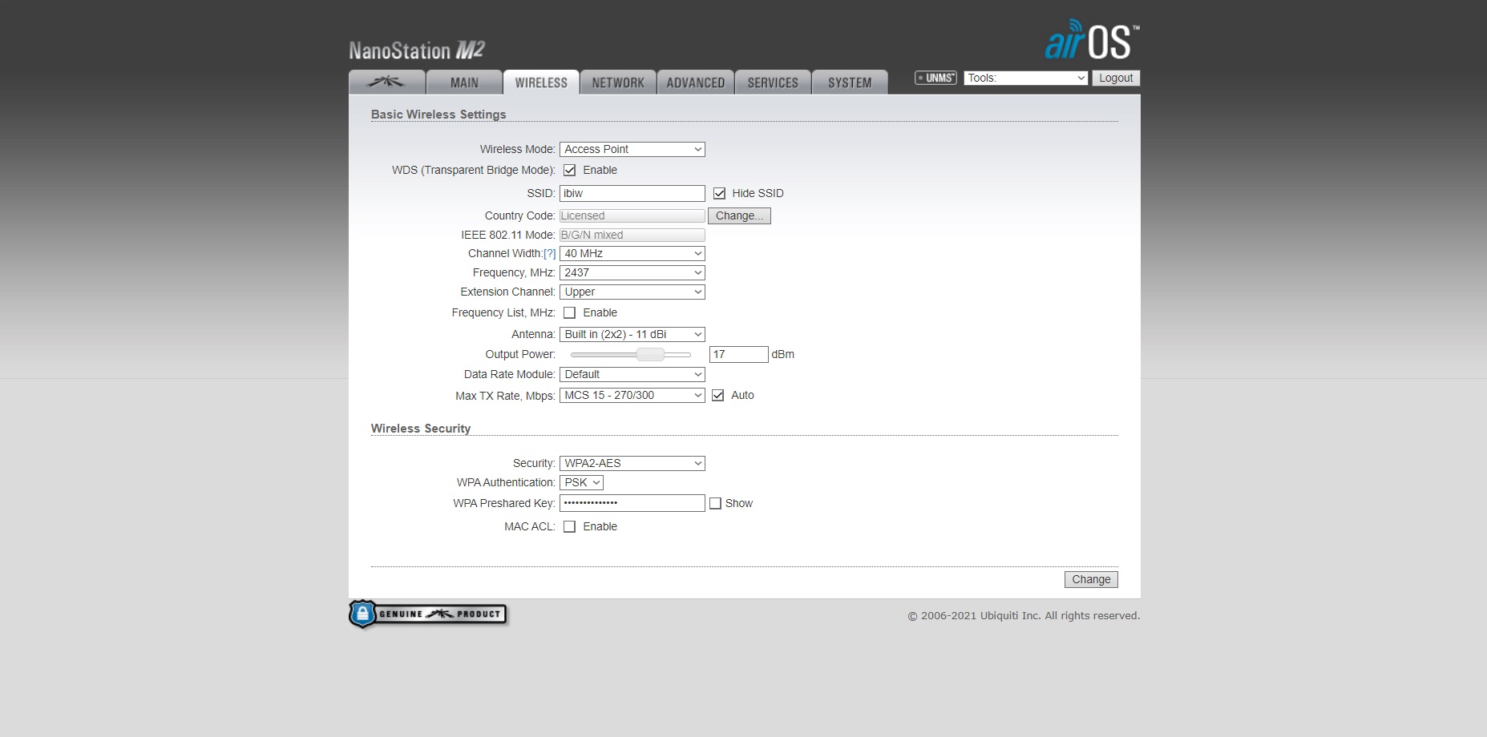Expand the Channel Width dropdown
Viewport: 1487px width, 737px height.
point(632,253)
